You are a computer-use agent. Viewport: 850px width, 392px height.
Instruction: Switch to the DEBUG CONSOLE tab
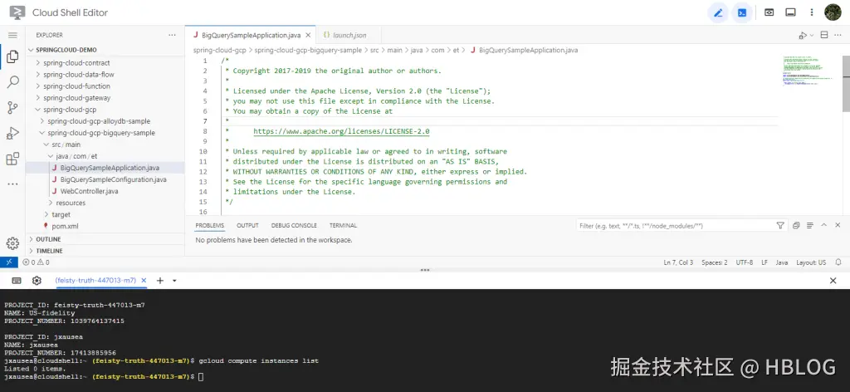(x=294, y=226)
